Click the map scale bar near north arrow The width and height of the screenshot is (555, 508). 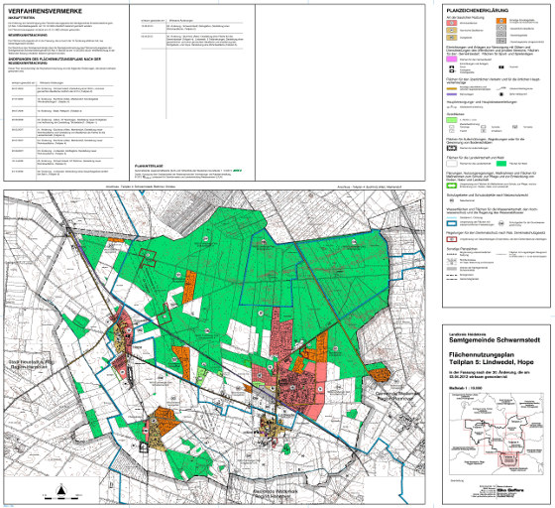point(61,498)
